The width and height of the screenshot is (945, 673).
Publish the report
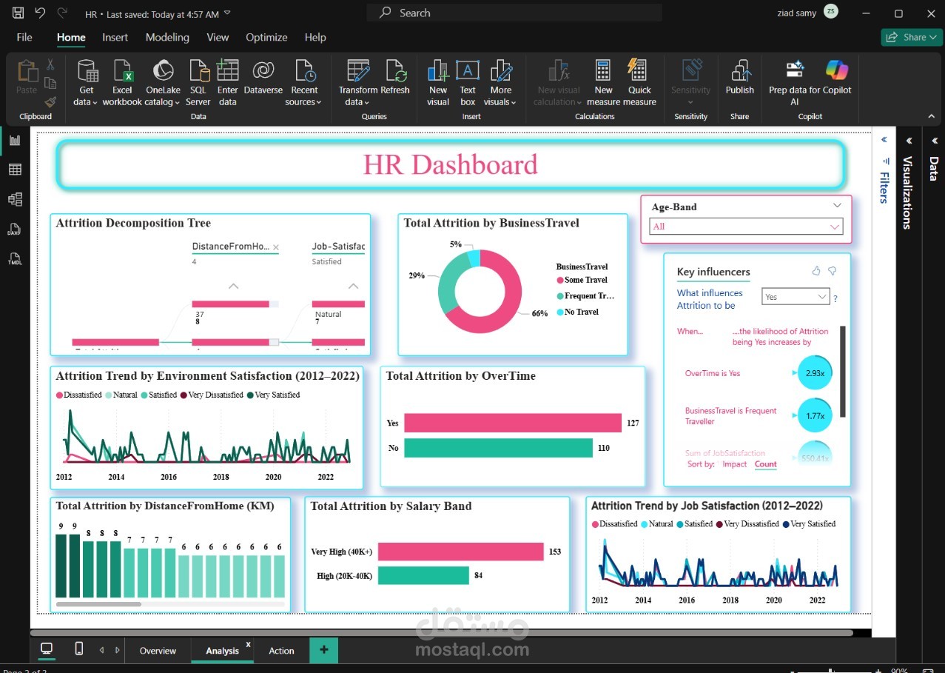[739, 72]
